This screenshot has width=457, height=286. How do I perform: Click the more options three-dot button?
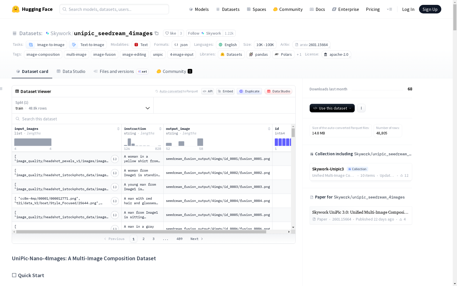coord(361,108)
